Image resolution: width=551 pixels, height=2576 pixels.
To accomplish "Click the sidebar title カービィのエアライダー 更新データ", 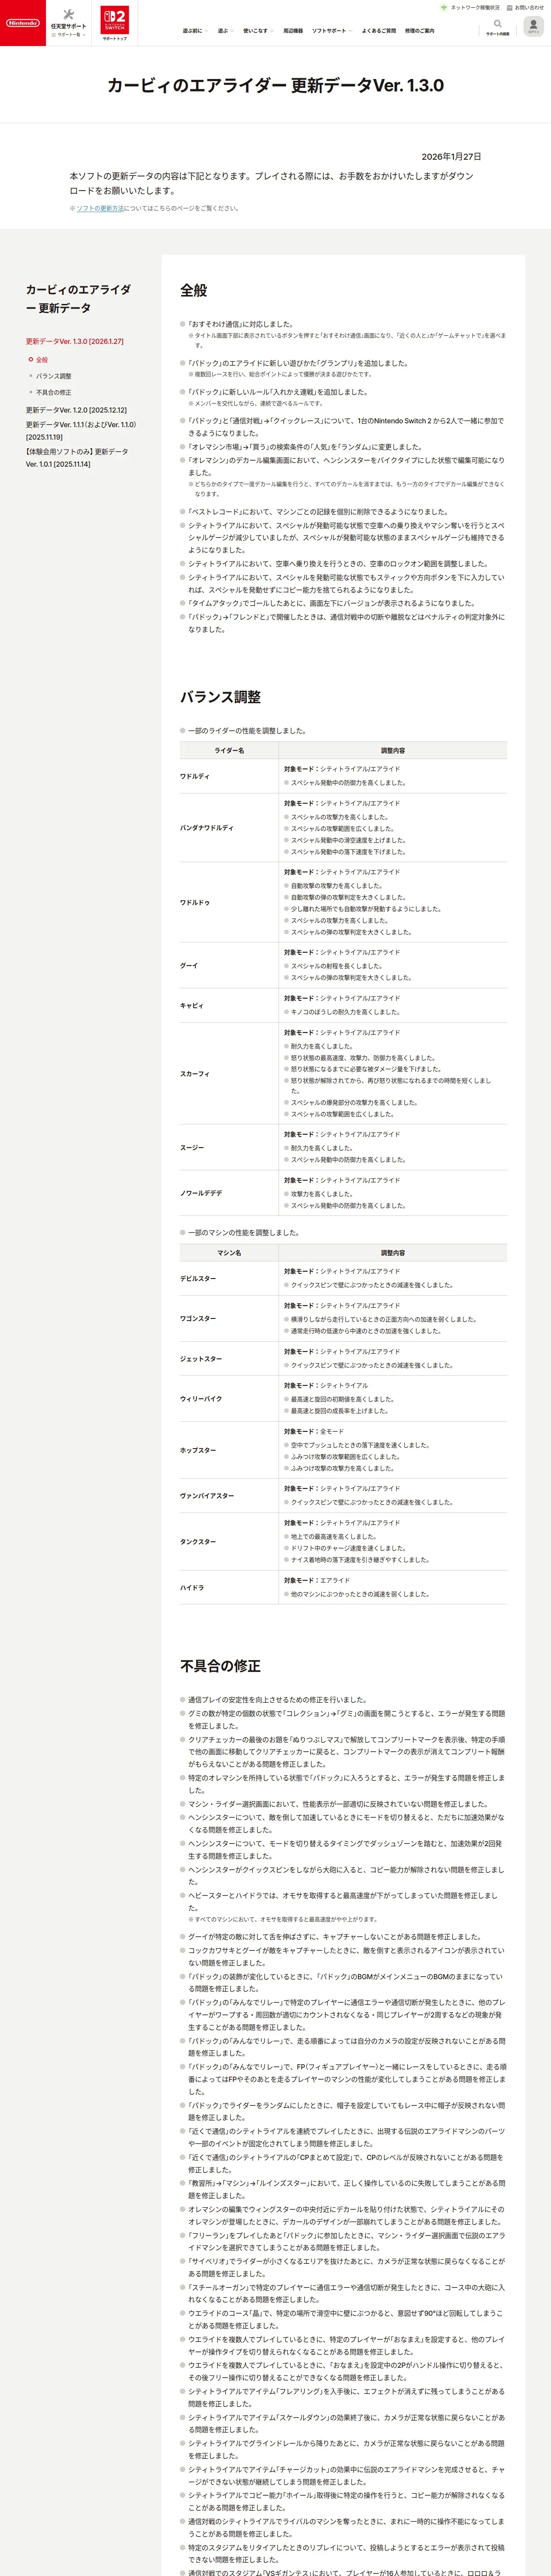I will point(78,298).
